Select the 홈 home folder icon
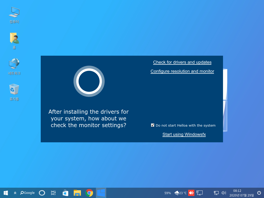Viewport: 264px width, 198px height. tap(14, 41)
